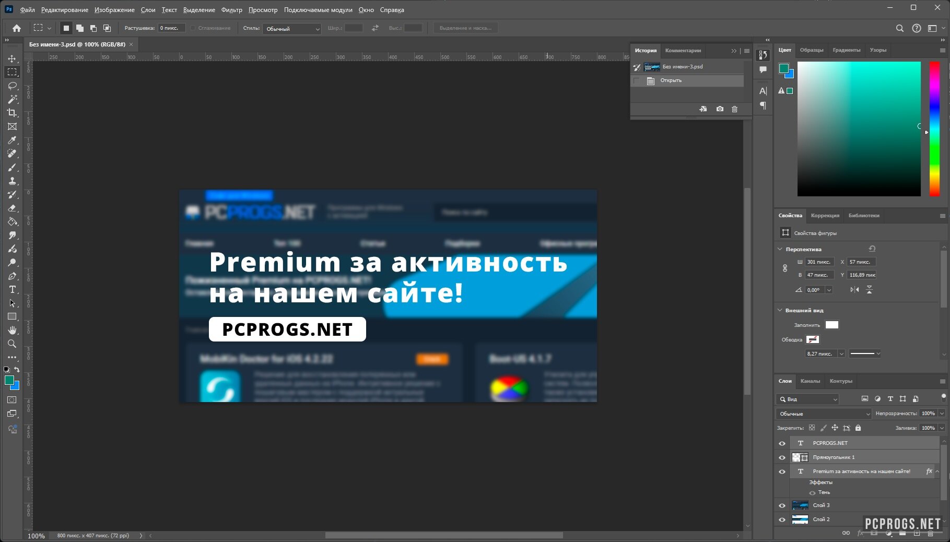950x542 pixels.
Task: Switch to the Каналы tab
Action: pyautogui.click(x=810, y=381)
